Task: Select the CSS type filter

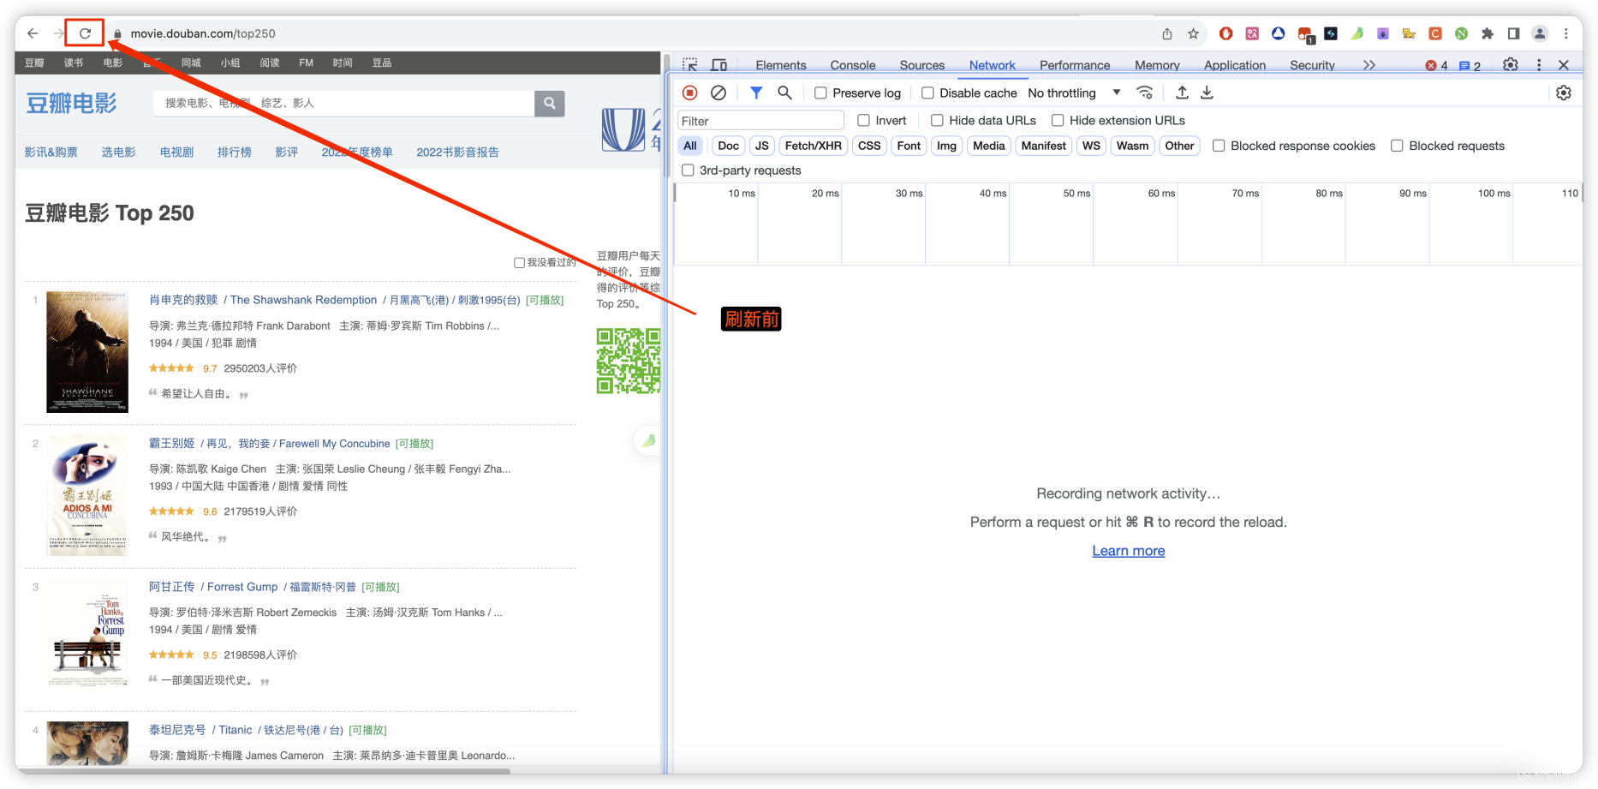Action: tap(869, 146)
